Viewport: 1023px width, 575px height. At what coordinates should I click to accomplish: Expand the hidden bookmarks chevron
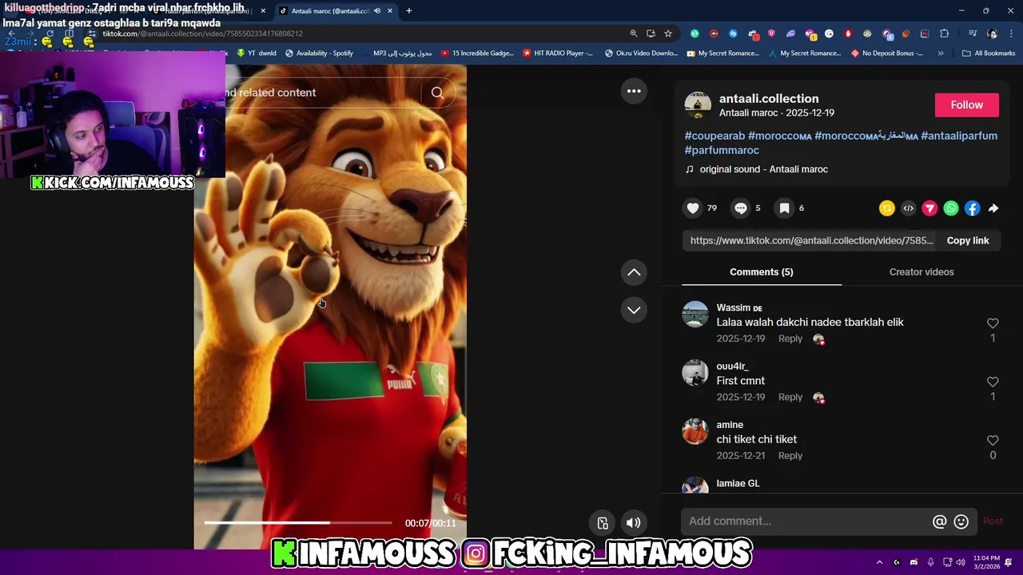coord(941,54)
